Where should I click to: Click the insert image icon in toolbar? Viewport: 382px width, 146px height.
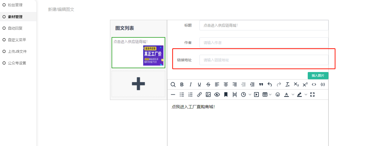pyautogui.click(x=208, y=95)
